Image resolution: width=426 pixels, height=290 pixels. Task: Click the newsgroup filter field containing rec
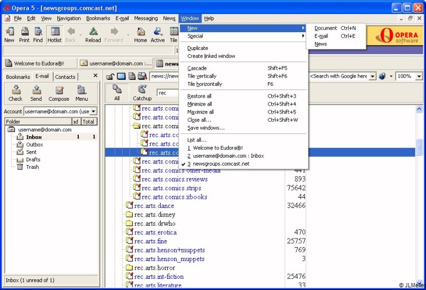(168, 93)
